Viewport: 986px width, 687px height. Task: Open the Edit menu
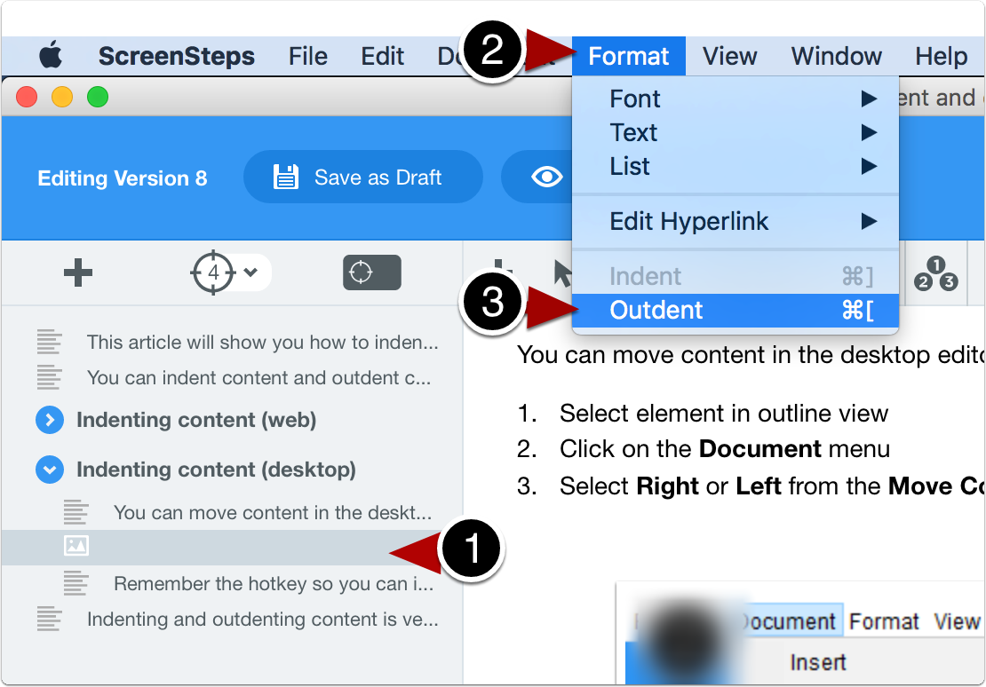(382, 57)
